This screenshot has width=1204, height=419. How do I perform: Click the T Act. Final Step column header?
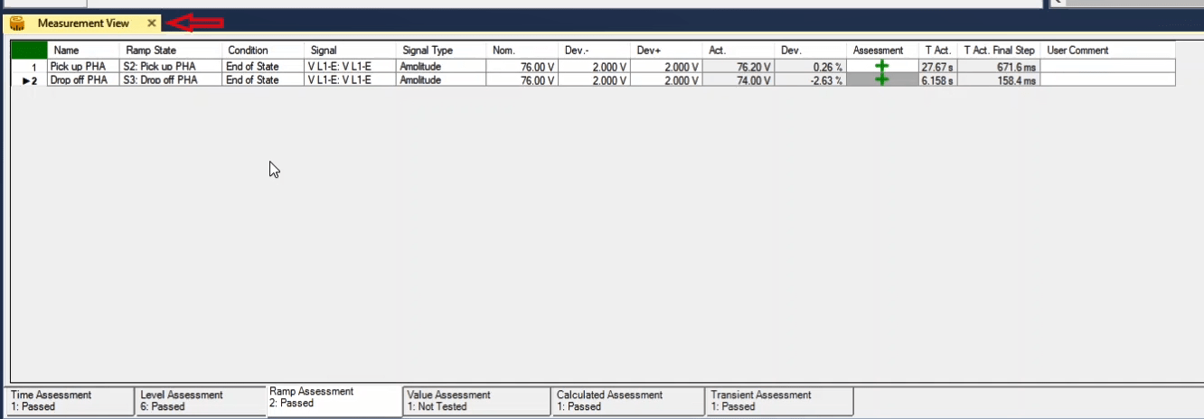(x=999, y=51)
